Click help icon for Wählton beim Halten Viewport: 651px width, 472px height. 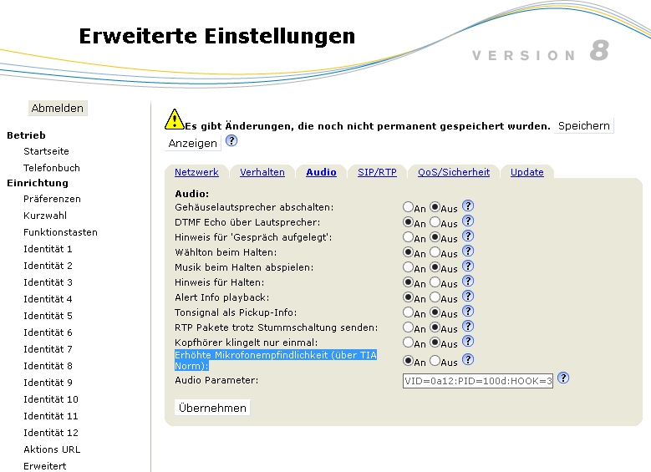pos(468,251)
